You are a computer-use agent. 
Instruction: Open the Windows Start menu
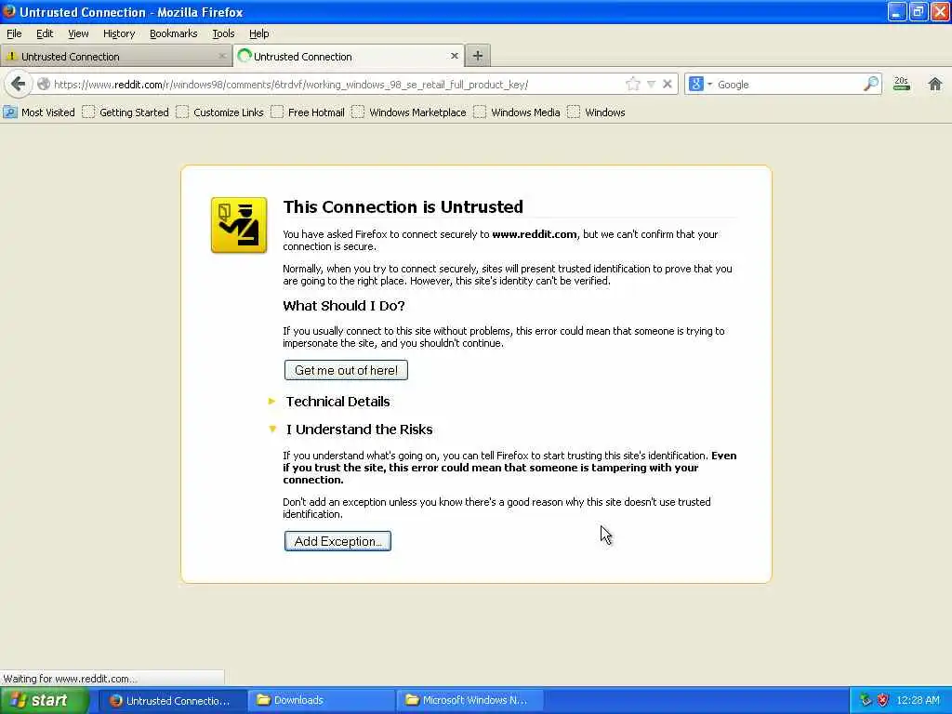point(44,700)
